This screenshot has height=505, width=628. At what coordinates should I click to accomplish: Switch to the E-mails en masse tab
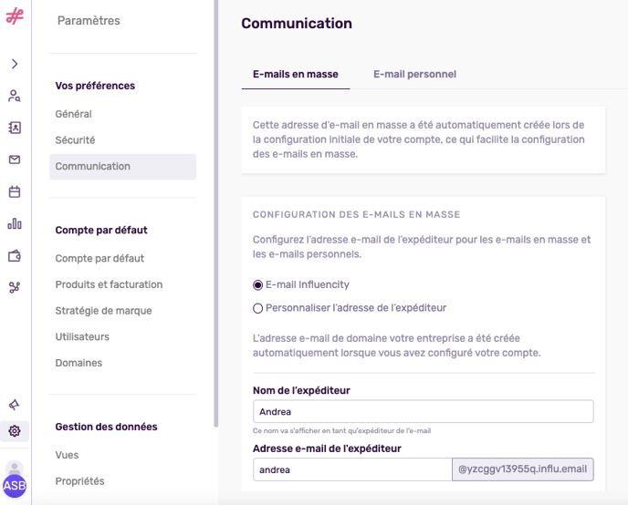[x=296, y=75]
